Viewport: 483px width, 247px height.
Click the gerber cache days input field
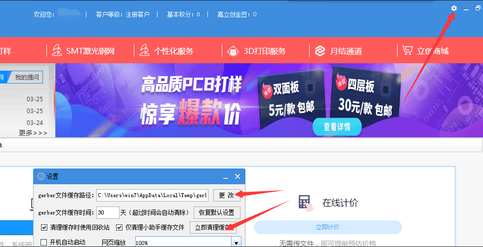click(108, 213)
